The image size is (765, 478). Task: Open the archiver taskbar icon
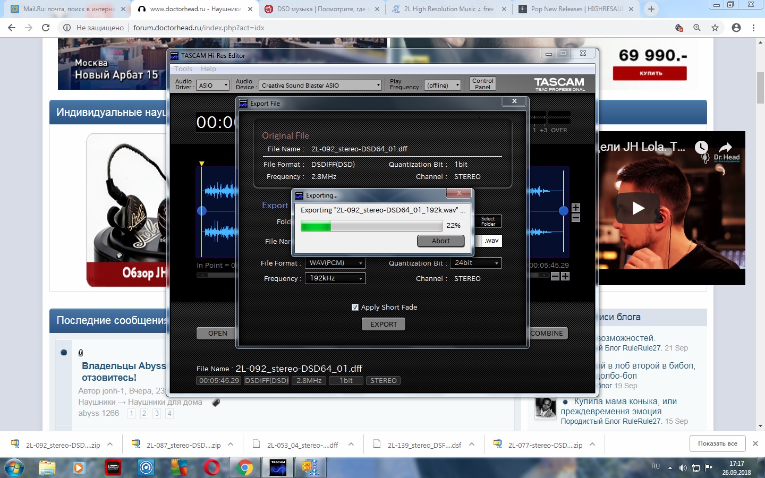point(311,468)
